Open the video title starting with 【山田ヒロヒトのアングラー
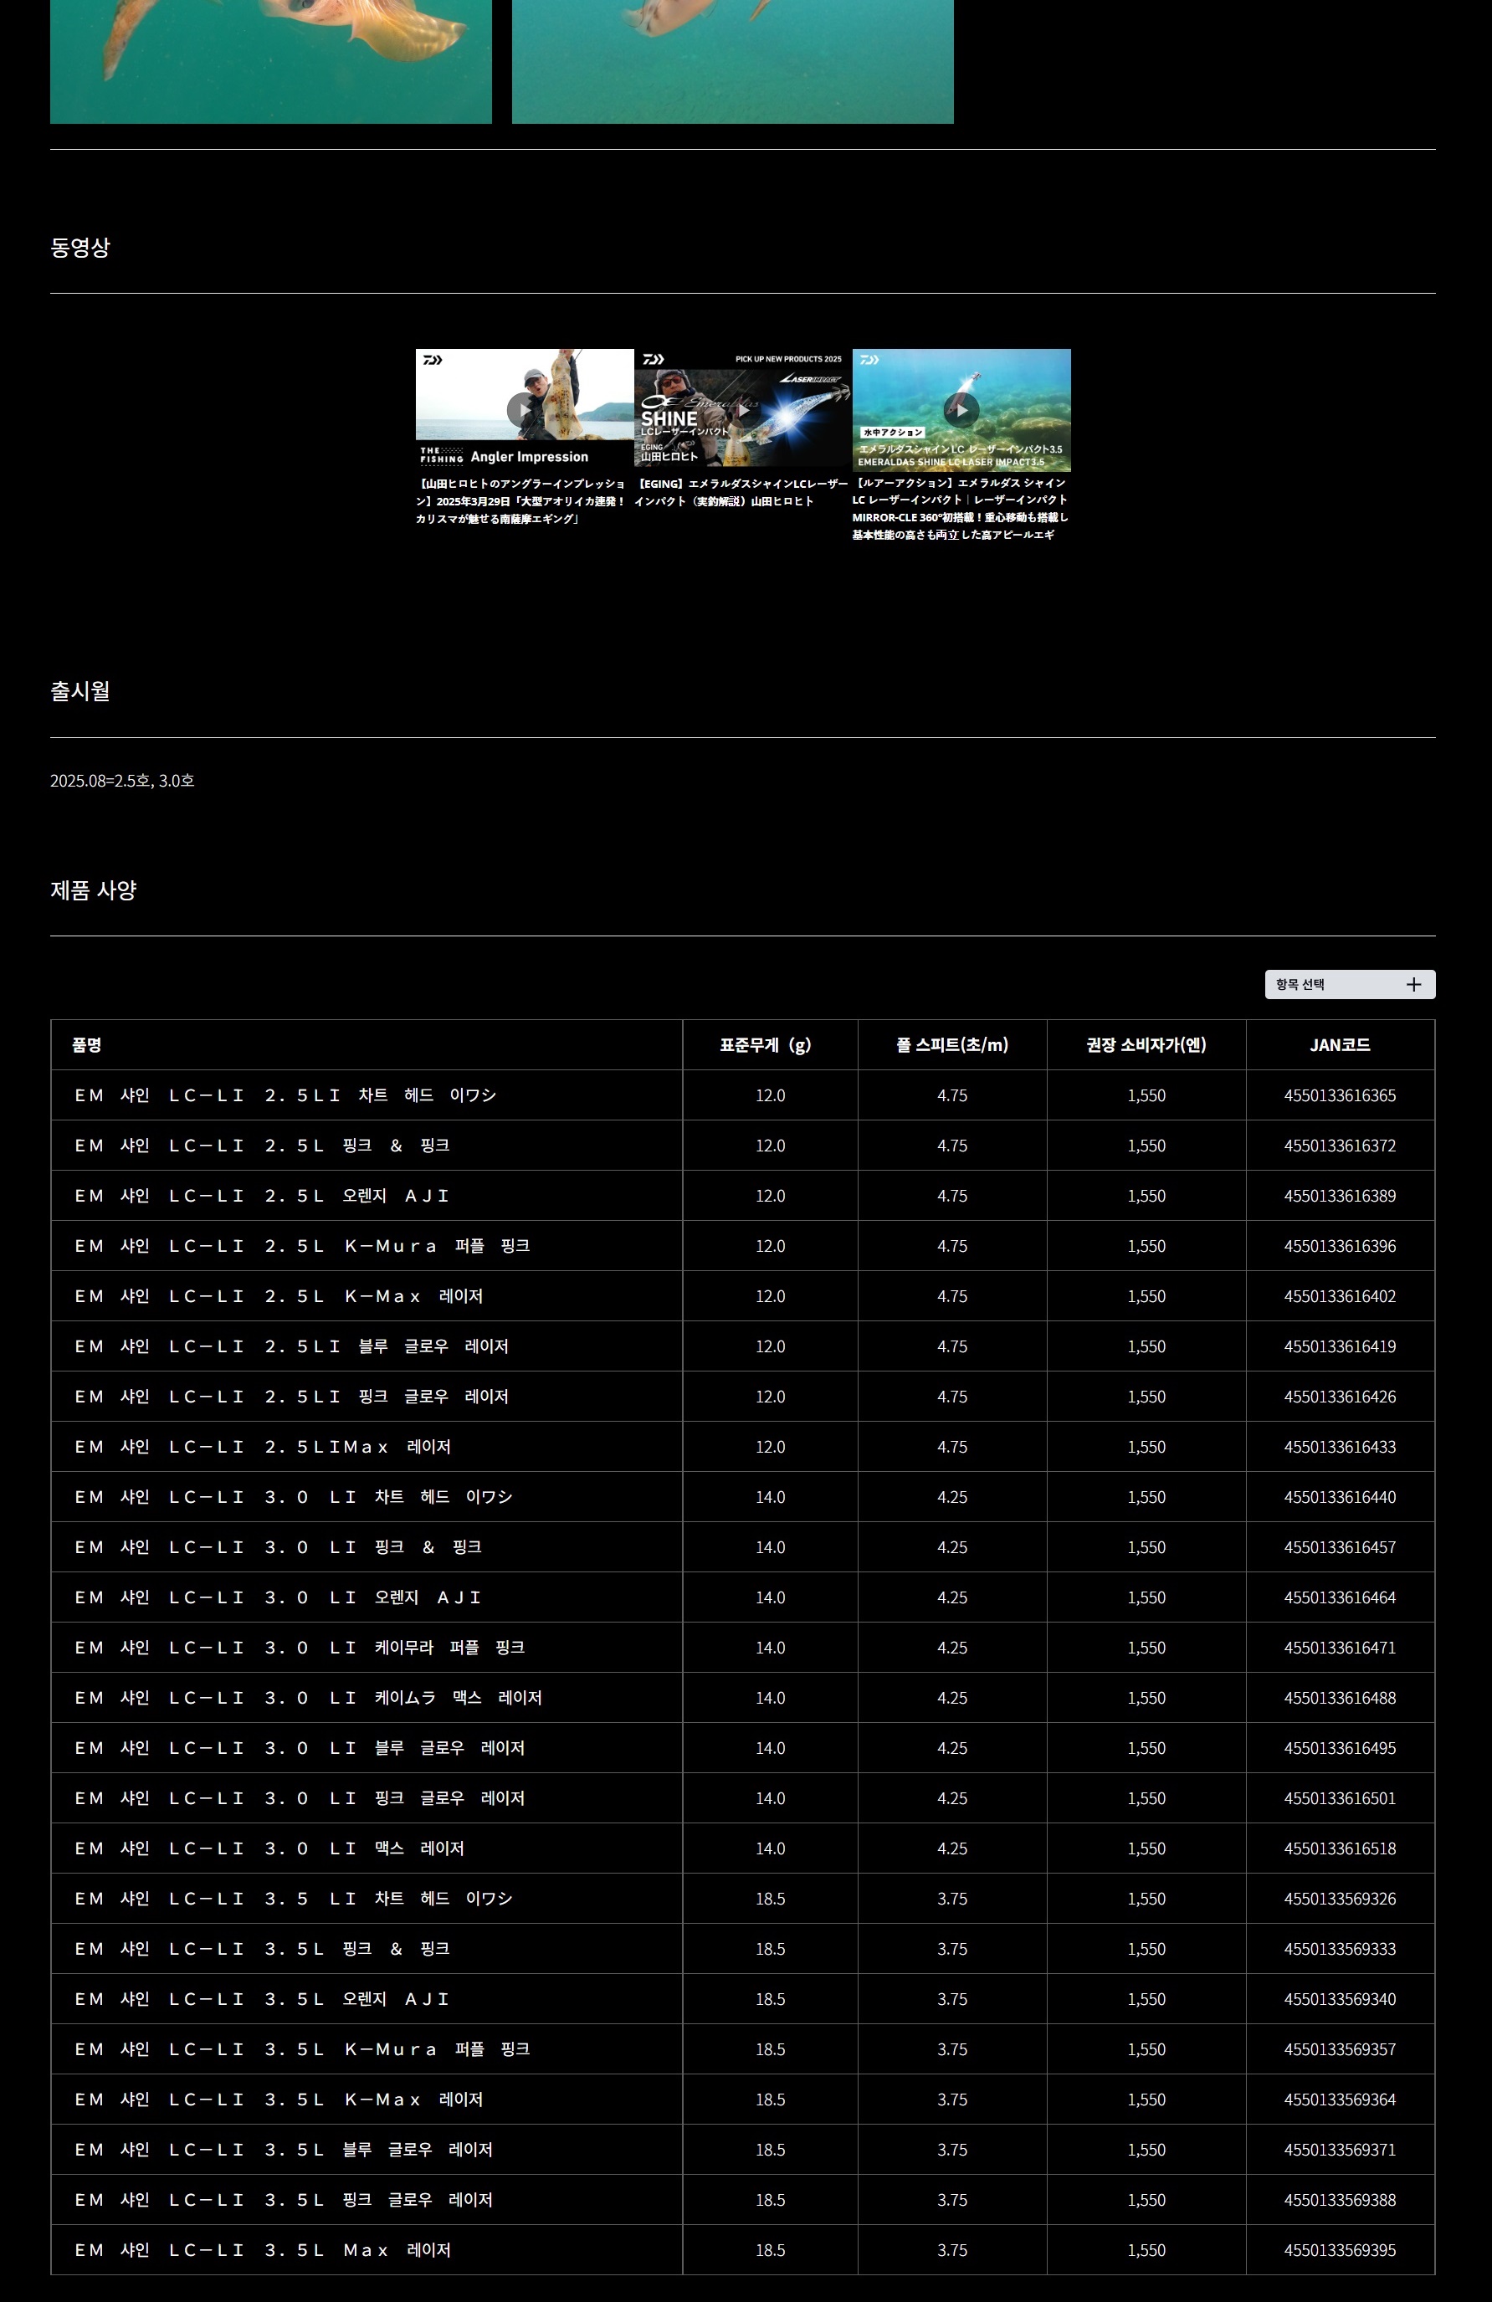The width and height of the screenshot is (1492, 2302). (x=522, y=501)
